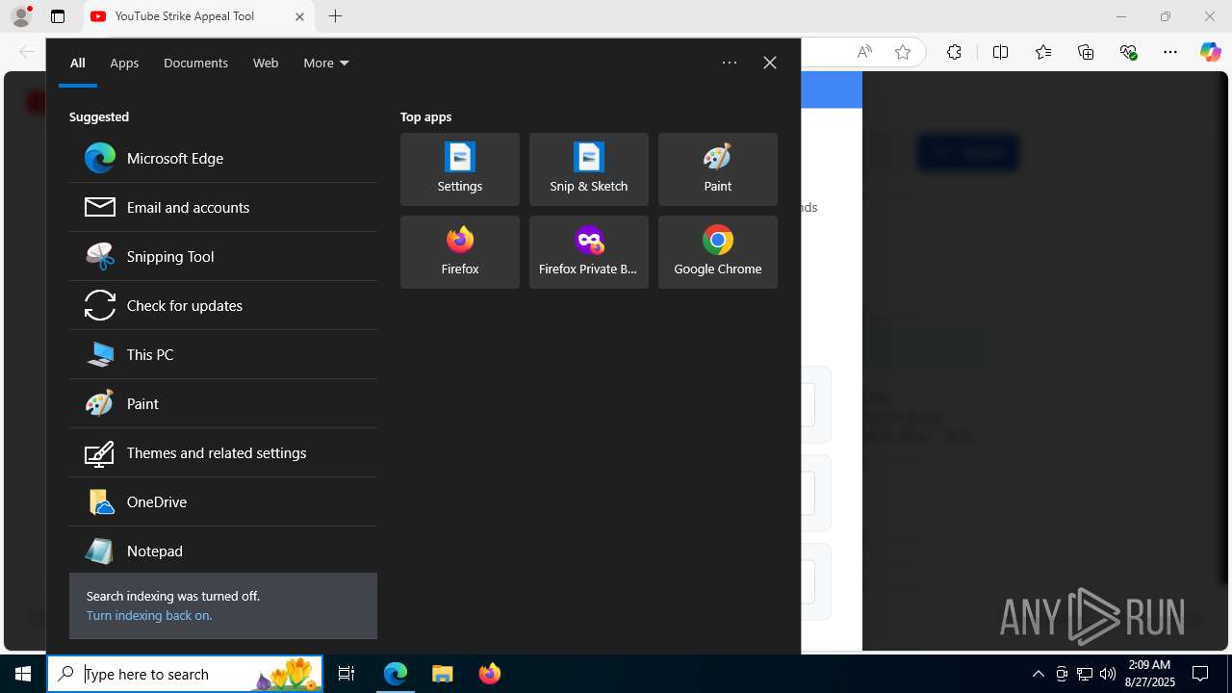
Task: Open volume control in system tray
Action: tap(1108, 674)
